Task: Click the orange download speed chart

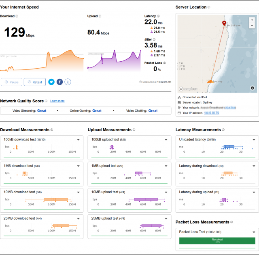Action: pos(42,61)
